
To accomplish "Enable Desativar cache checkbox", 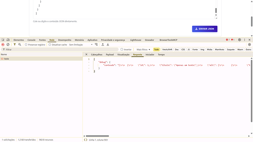I will click(50, 45).
